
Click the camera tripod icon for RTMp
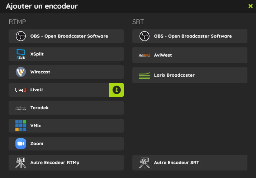point(21,163)
